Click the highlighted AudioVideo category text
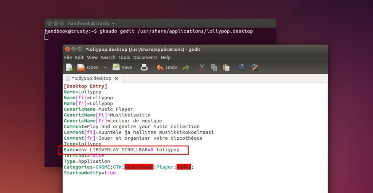Screen dimensions: 373x193 click(139, 167)
